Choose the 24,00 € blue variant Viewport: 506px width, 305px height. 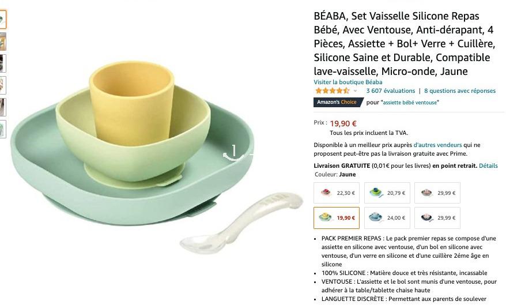(x=387, y=218)
